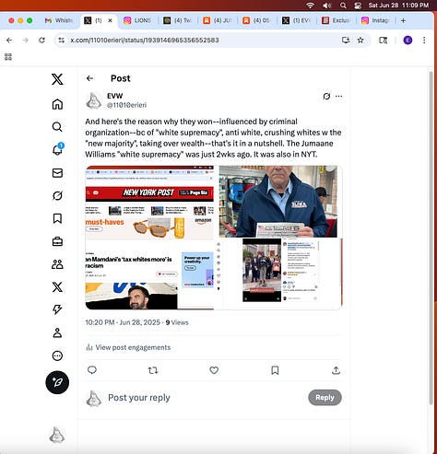437x454 pixels.
Task: Open Verified Orgs lightning icon
Action: click(57, 309)
